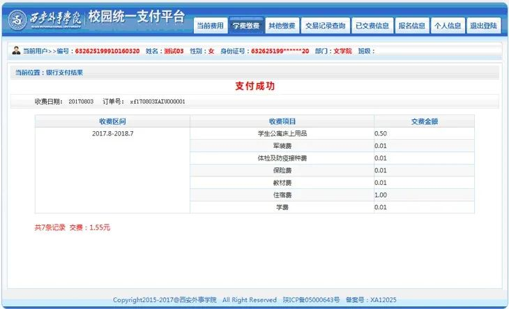Select the 住宿费 fee item cell

coord(282,195)
